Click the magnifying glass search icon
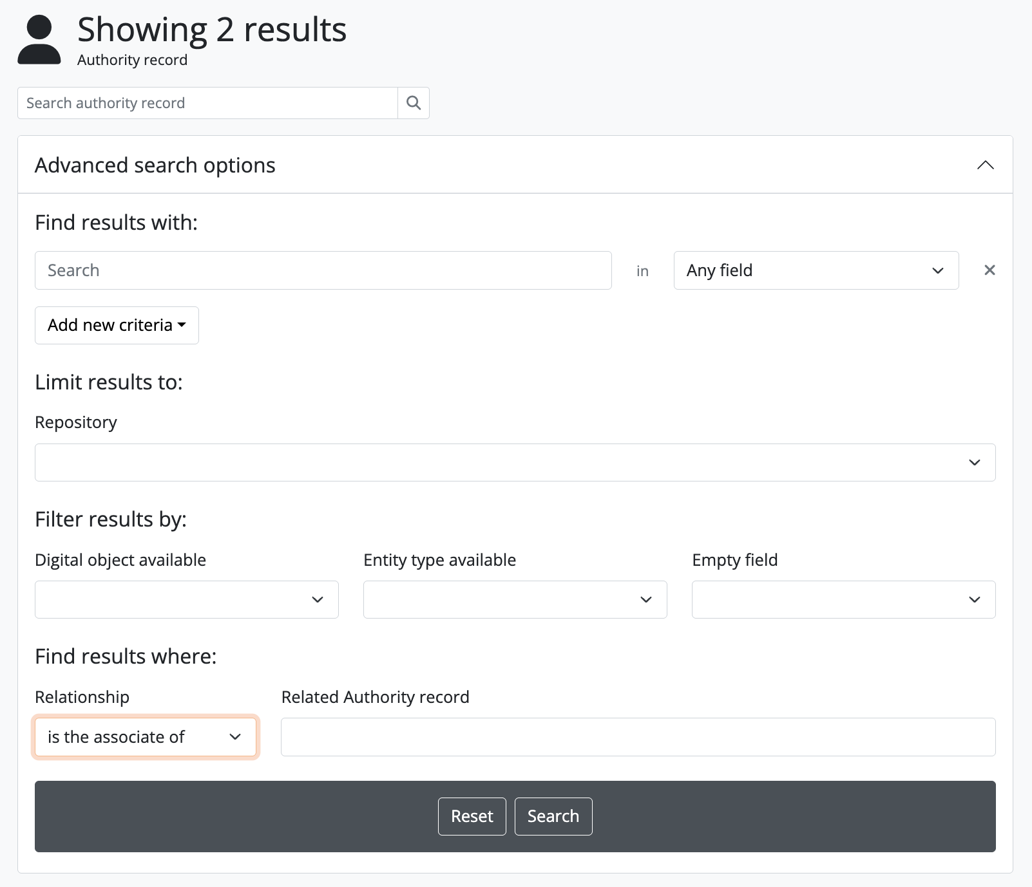Screen dimensions: 1032x887 click(414, 103)
